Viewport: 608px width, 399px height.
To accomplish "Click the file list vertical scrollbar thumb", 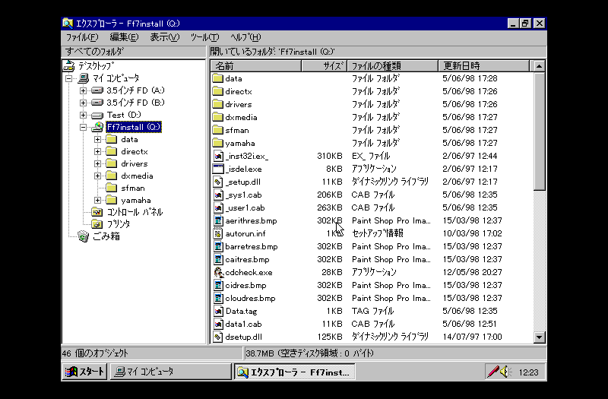I will click(539, 131).
